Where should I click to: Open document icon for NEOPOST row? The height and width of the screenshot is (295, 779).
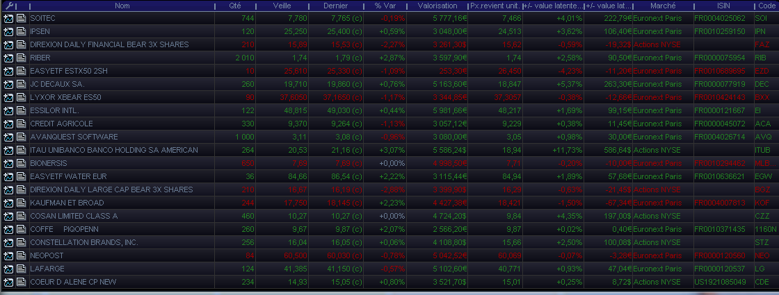click(21, 255)
